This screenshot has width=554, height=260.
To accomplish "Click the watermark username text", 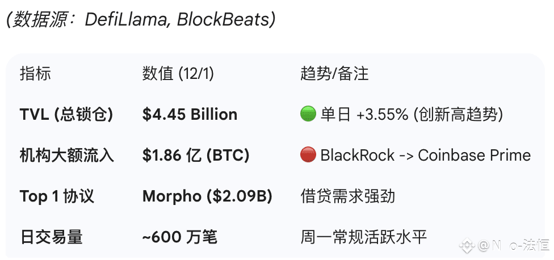I will (514, 246).
